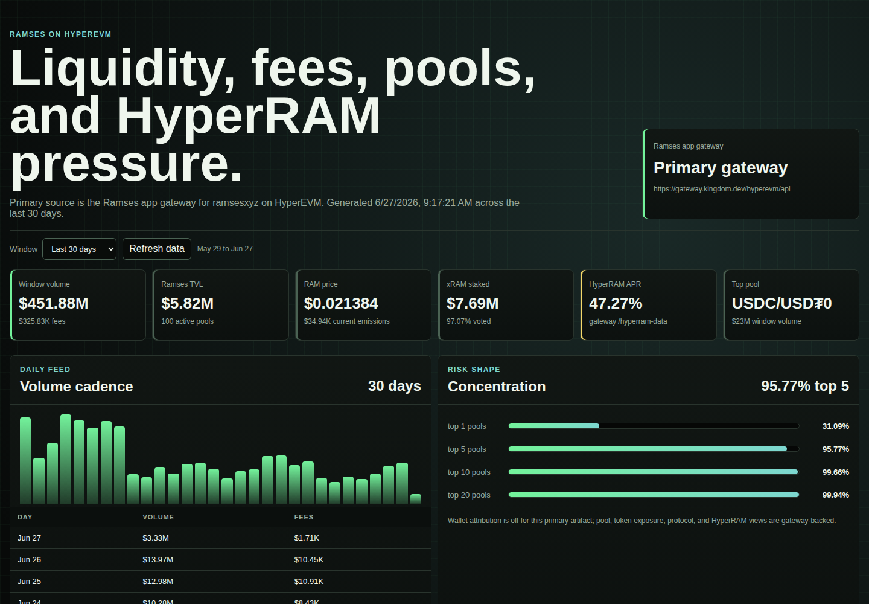869x604 pixels.
Task: Click the '97.07% voted' subtext
Action: (469, 321)
